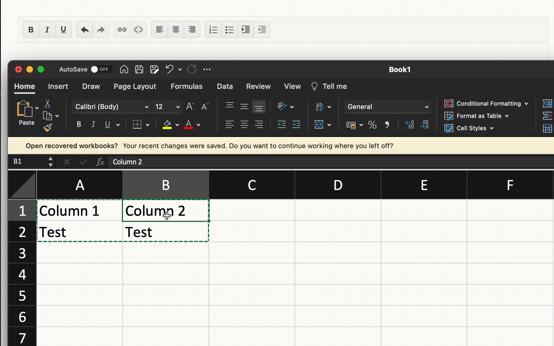This screenshot has height=346, width=554.
Task: Click the Redo button
Action: (191, 69)
